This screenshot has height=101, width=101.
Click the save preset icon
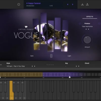[82, 4]
